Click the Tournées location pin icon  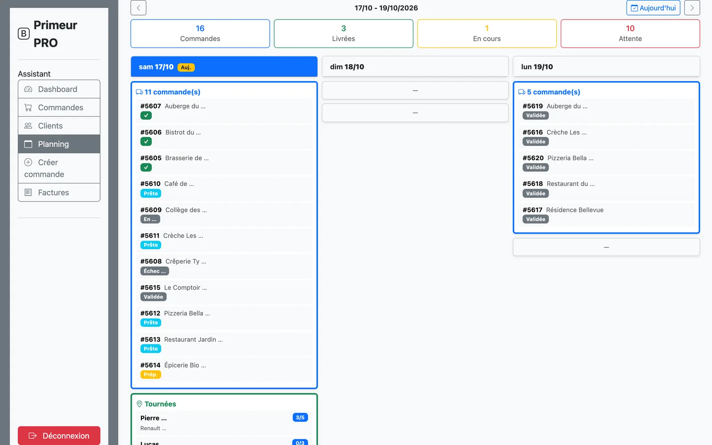[x=139, y=404]
